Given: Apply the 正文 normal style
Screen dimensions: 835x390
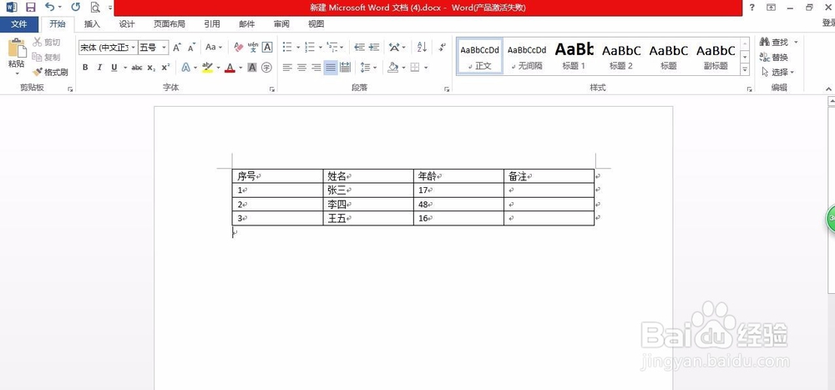Looking at the screenshot, I should pos(480,57).
